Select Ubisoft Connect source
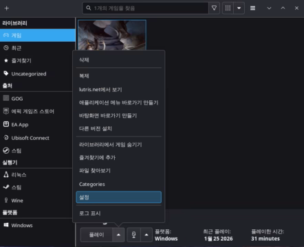 (36, 138)
